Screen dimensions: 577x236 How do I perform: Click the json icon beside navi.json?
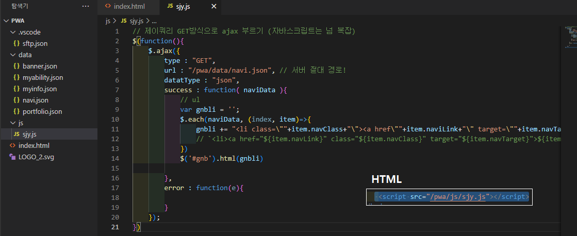pos(17,100)
